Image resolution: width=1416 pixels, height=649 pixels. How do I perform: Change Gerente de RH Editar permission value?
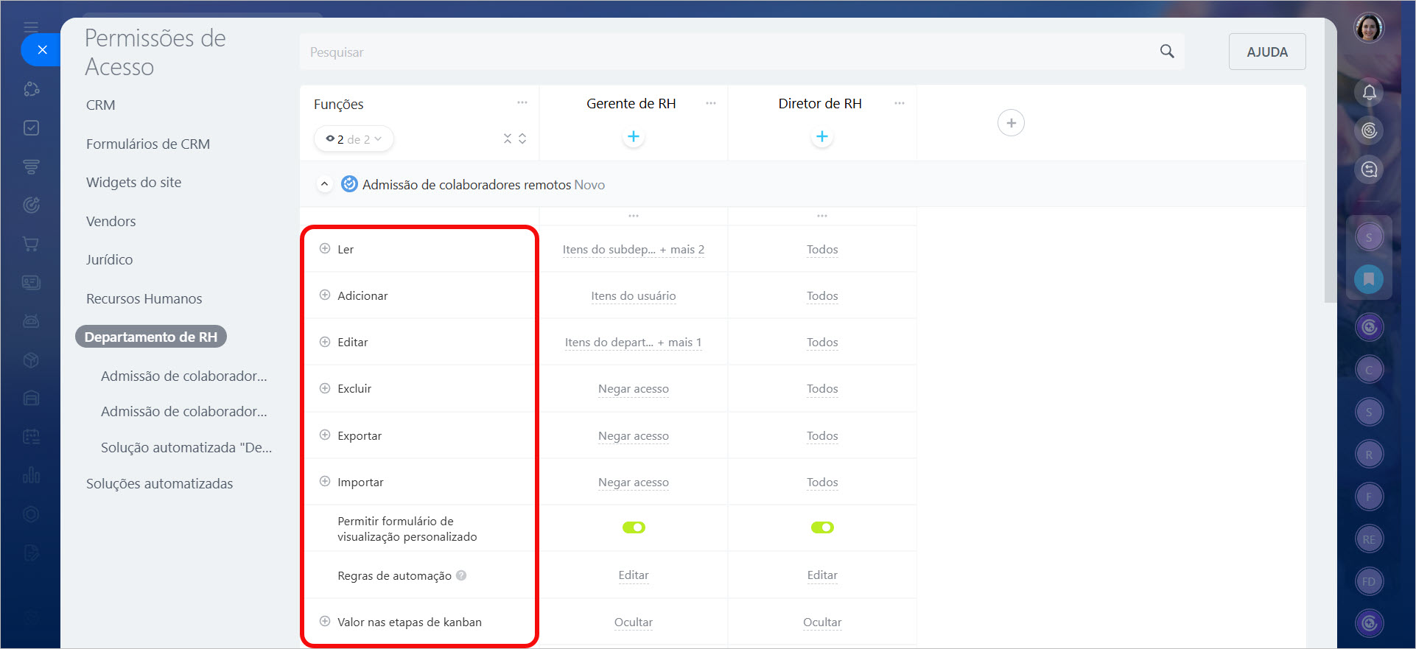click(x=634, y=342)
